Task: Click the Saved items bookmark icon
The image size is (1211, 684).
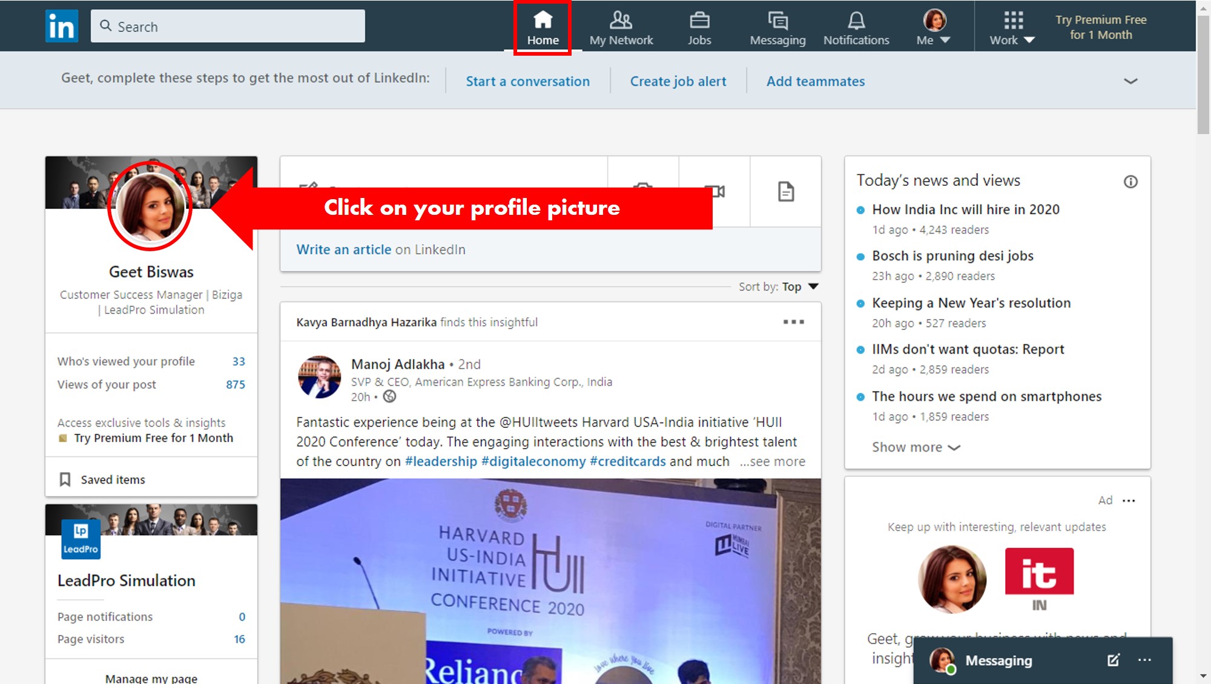Action: click(x=65, y=479)
